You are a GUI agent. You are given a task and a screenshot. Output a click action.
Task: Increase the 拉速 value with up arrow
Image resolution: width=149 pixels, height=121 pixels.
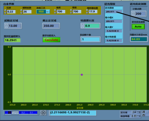click(5, 10)
